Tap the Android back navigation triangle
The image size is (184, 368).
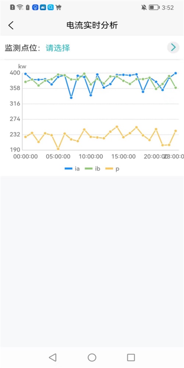tap(53, 357)
